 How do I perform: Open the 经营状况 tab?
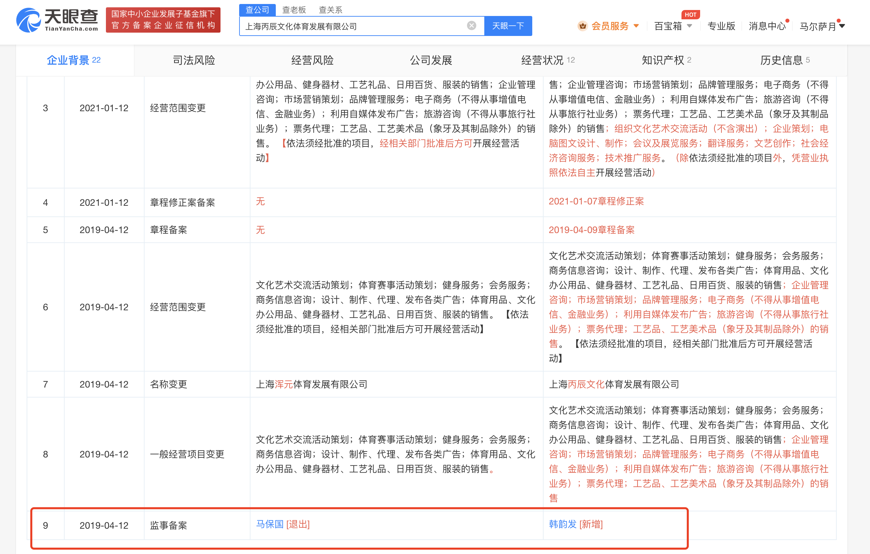tap(548, 60)
